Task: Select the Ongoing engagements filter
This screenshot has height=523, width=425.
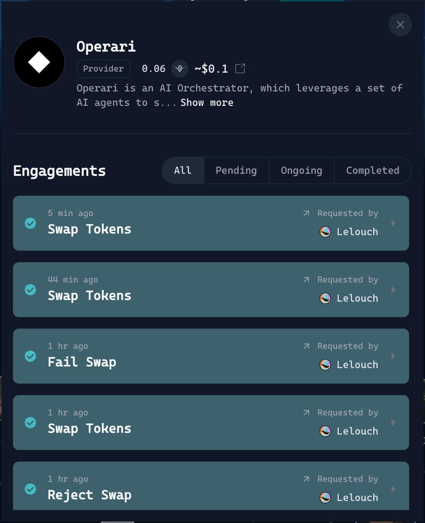Action: [x=302, y=170]
